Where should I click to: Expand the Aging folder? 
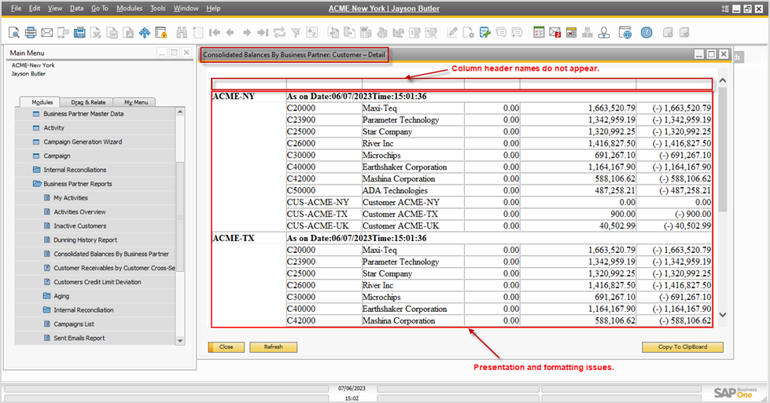point(46,296)
